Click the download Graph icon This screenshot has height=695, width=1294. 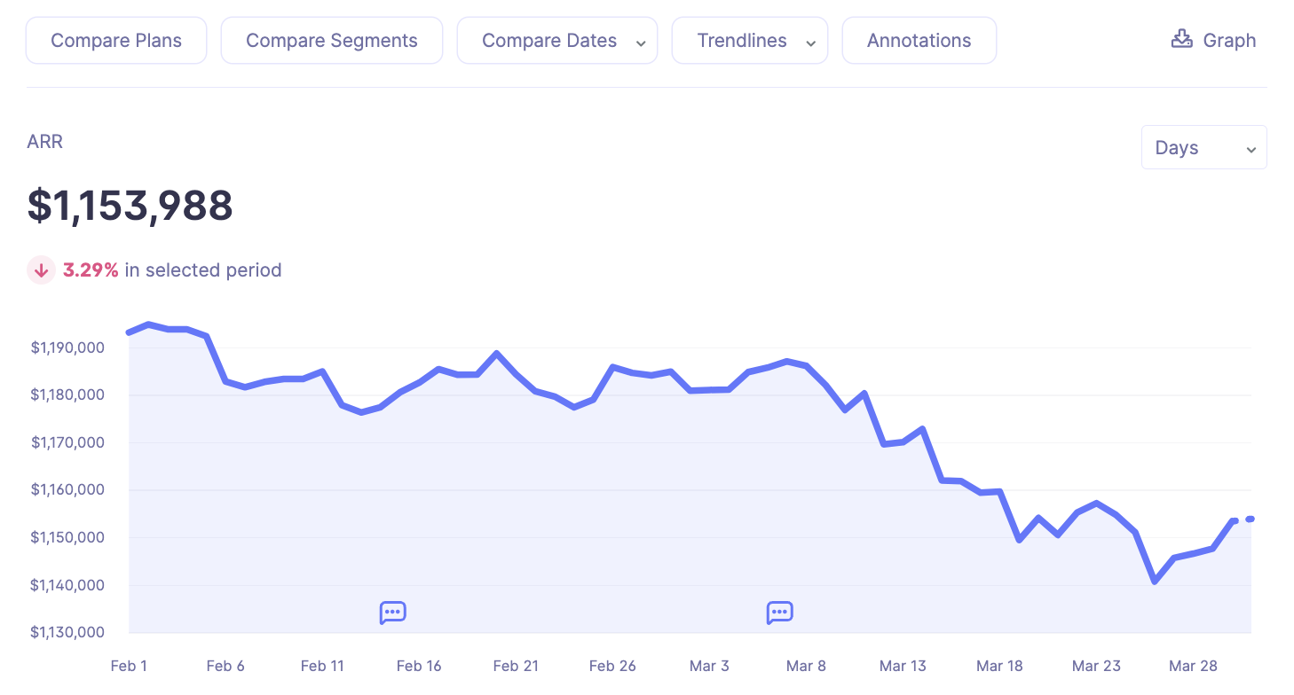1181,39
